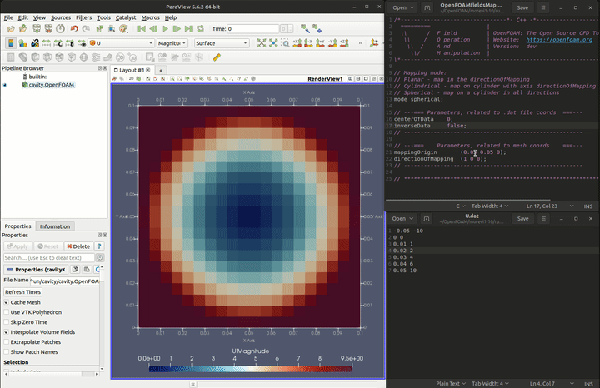Switch to the Information tab

tap(55, 226)
